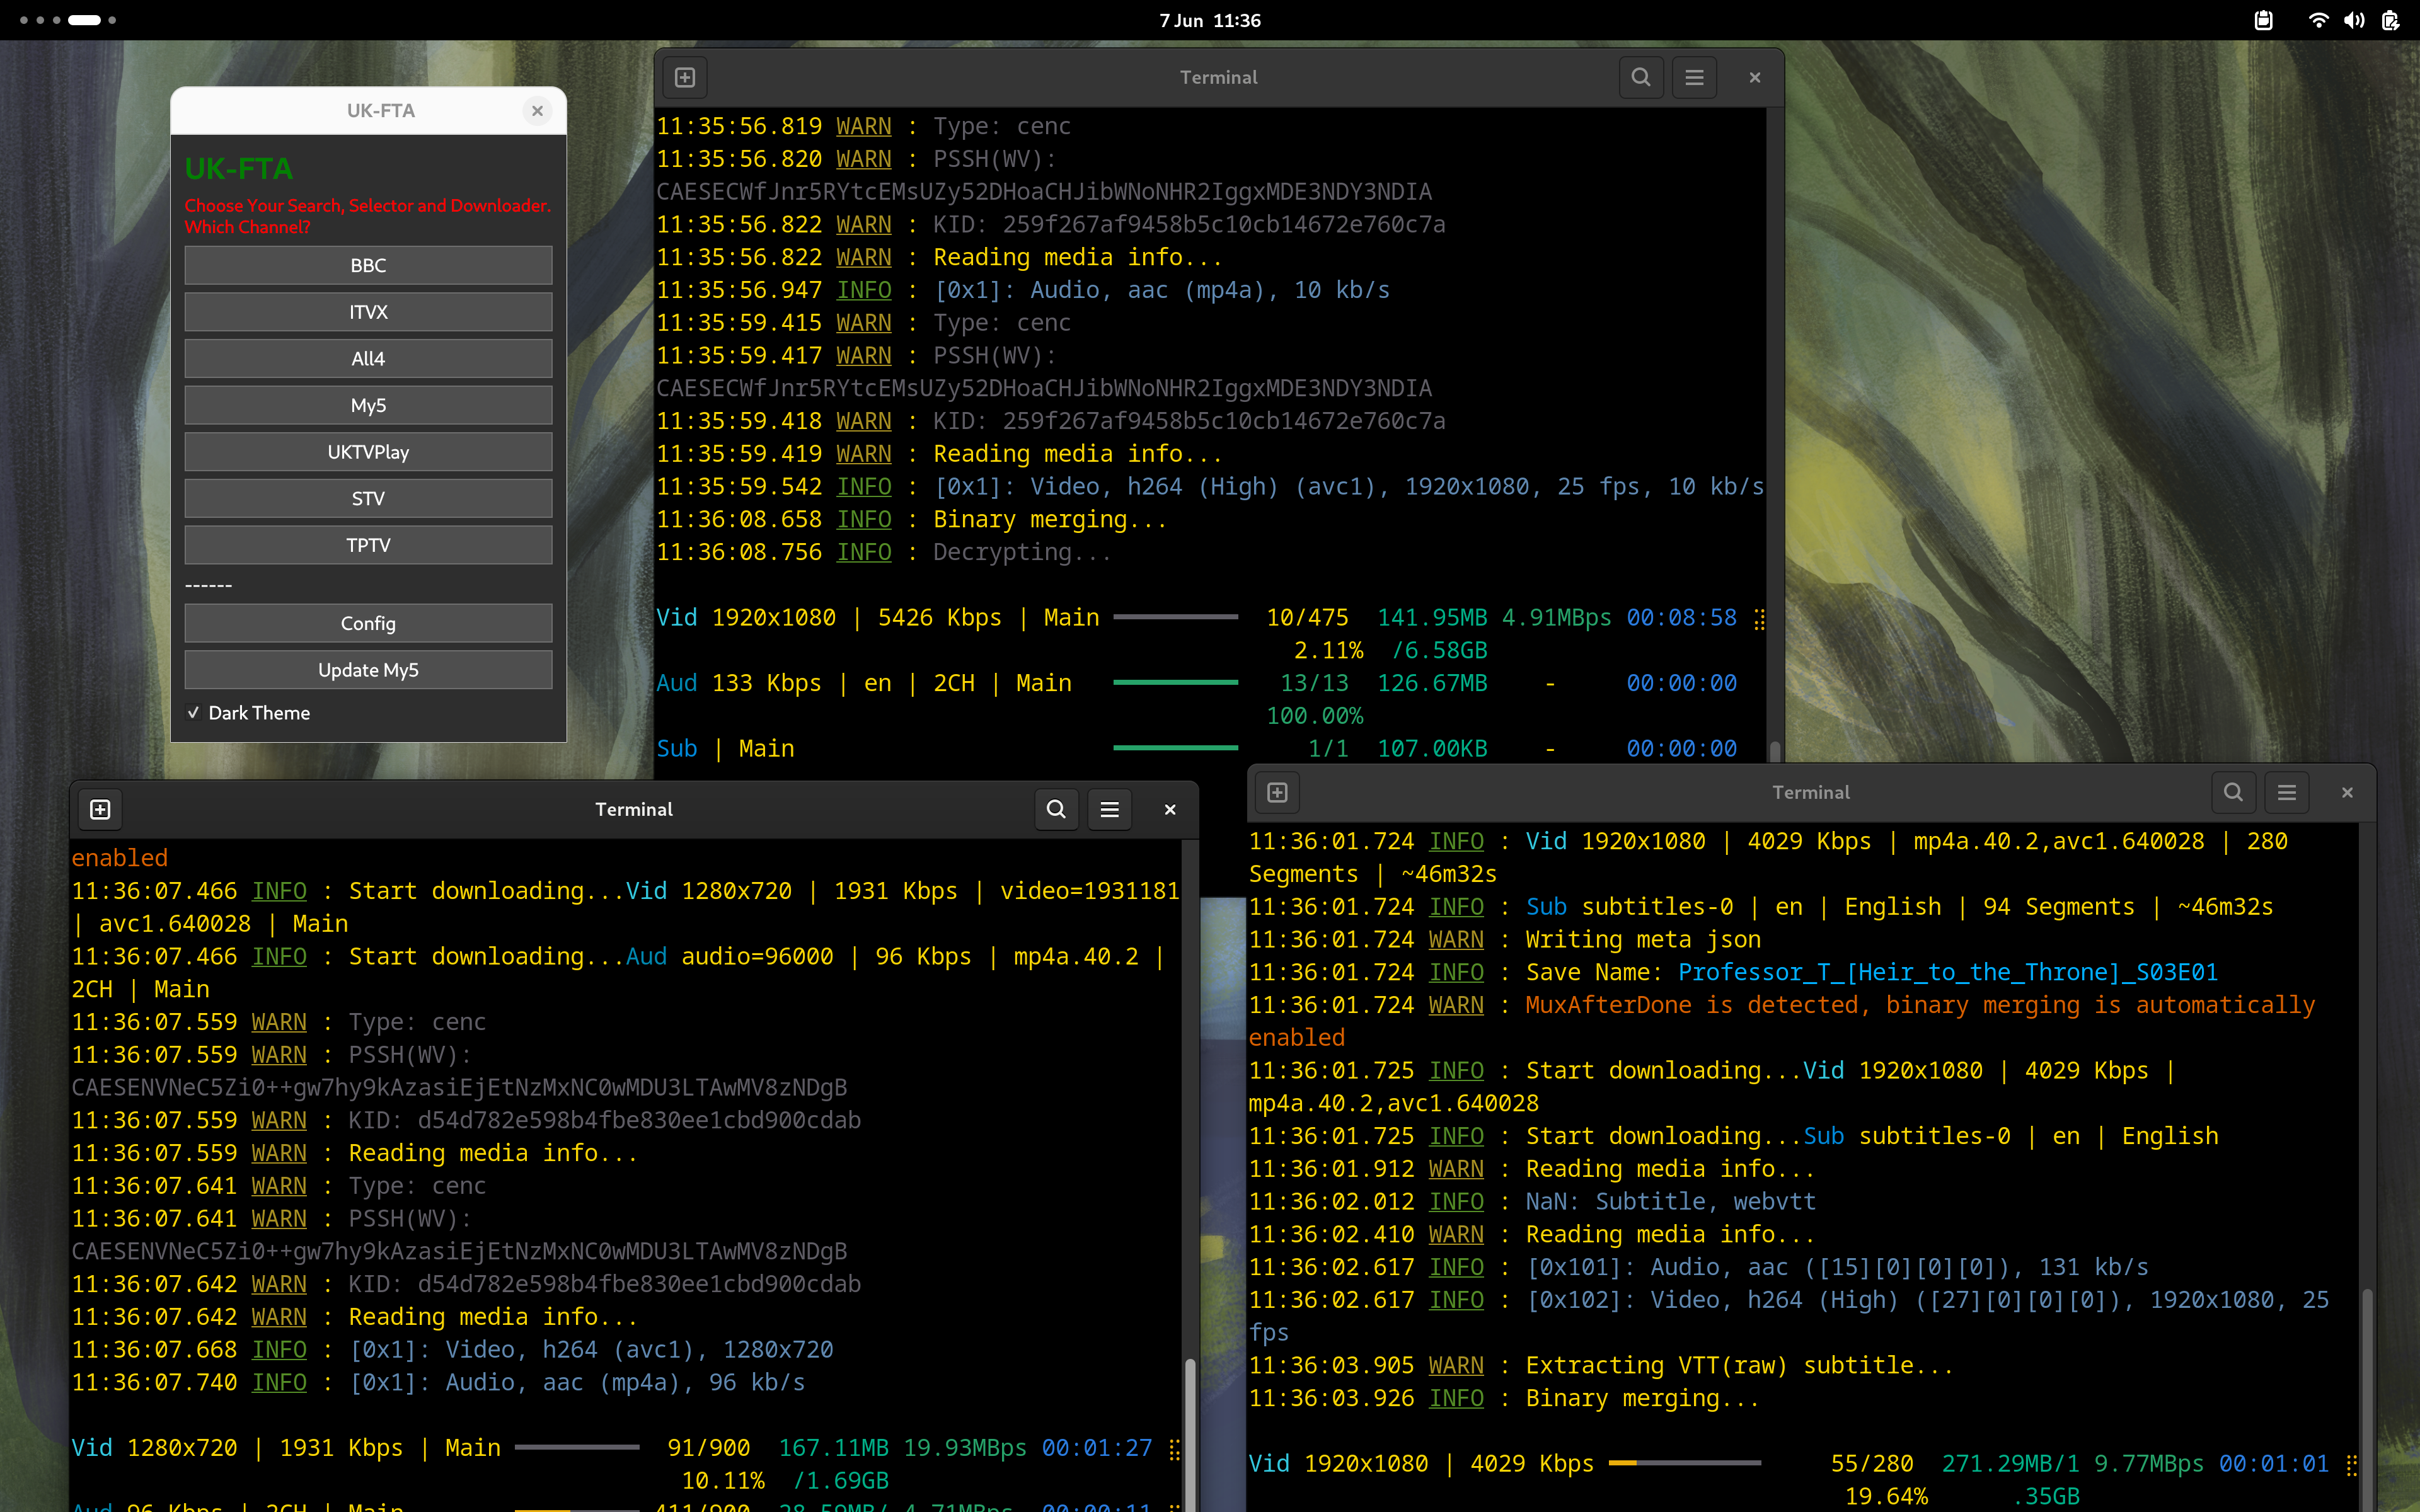The image size is (2420, 1512).
Task: Open the system volume indicator
Action: [x=2354, y=20]
